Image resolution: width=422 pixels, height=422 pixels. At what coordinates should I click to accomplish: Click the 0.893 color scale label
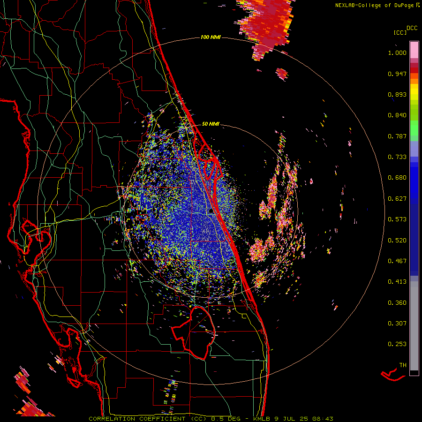click(397, 94)
